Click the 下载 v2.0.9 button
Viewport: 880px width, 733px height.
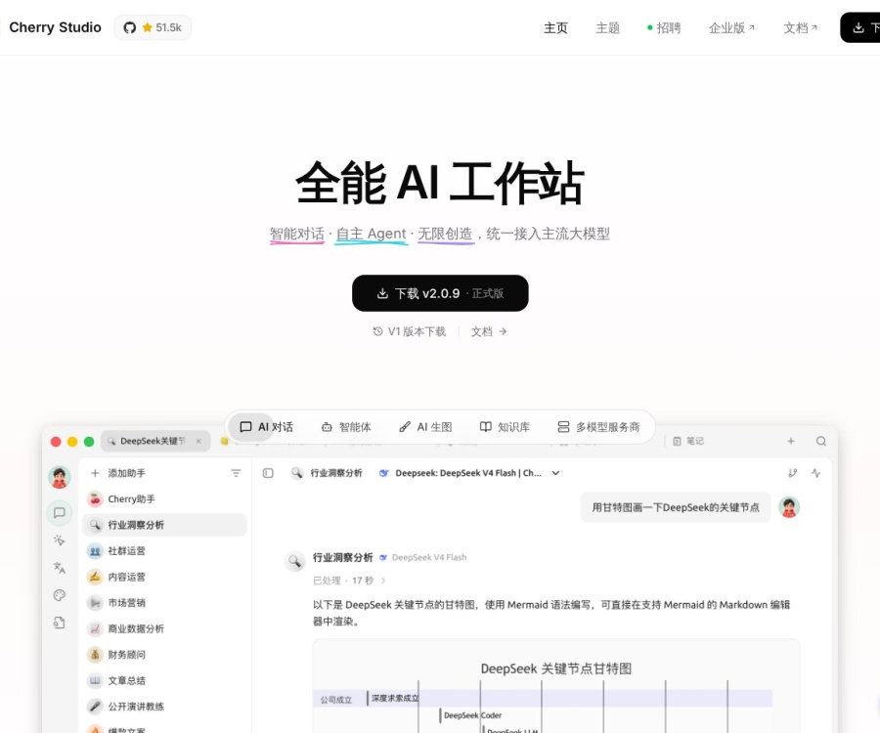(x=440, y=293)
